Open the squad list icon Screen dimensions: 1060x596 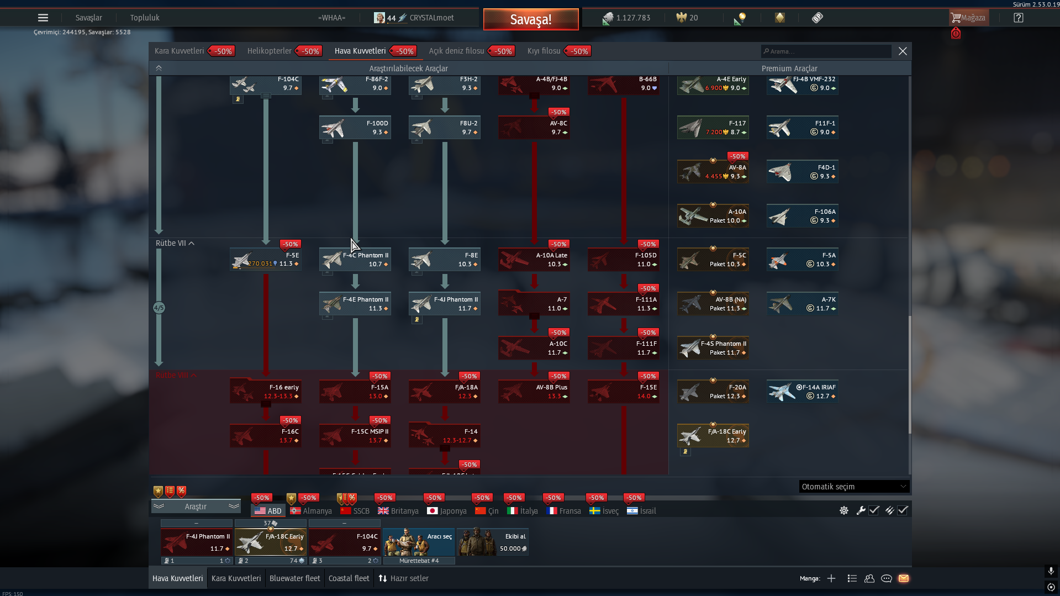point(852,578)
